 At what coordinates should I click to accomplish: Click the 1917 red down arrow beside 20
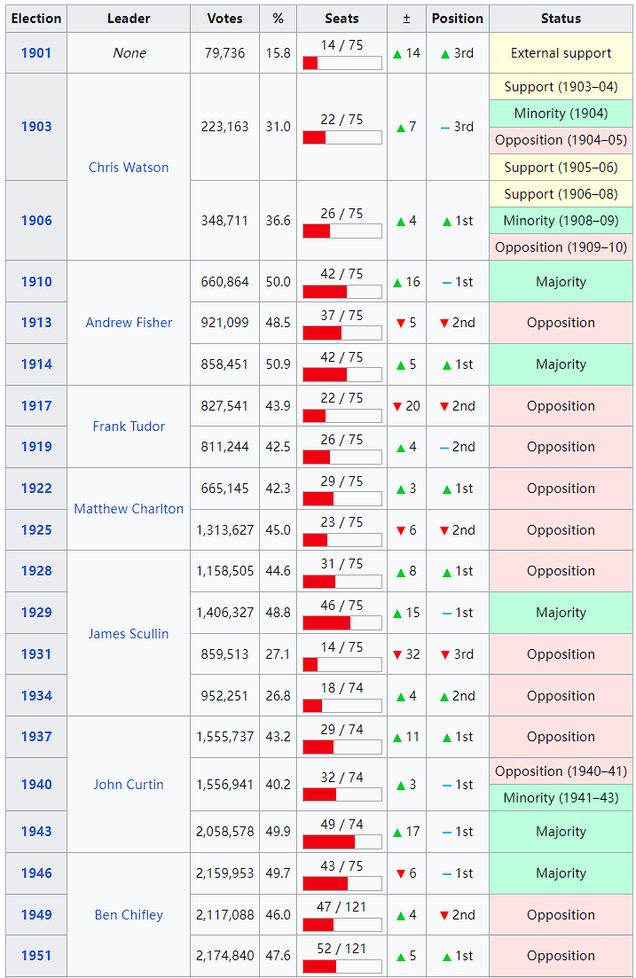(397, 407)
